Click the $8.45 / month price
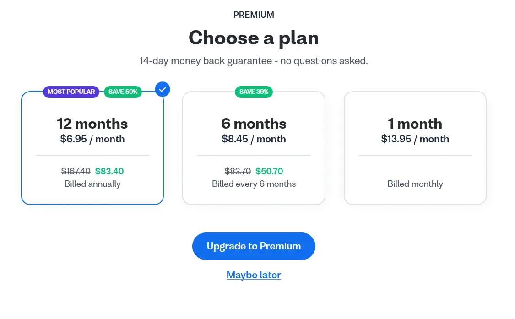The width and height of the screenshot is (515, 319). coord(254,139)
